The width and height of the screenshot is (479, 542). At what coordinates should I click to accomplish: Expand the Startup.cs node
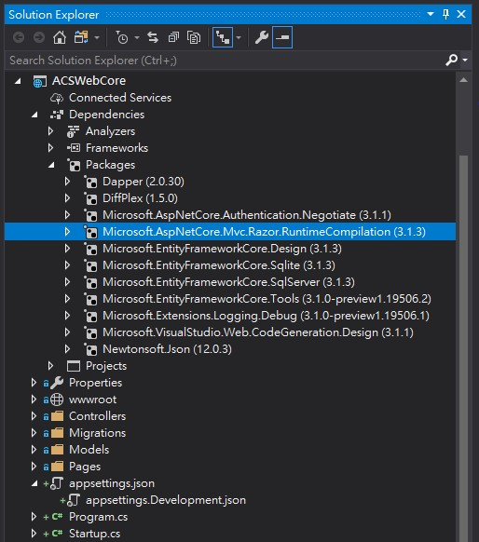(34, 534)
